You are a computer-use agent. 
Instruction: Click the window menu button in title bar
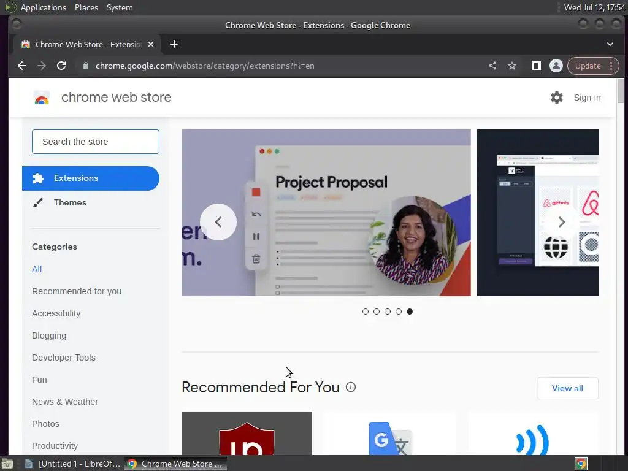pos(17,25)
